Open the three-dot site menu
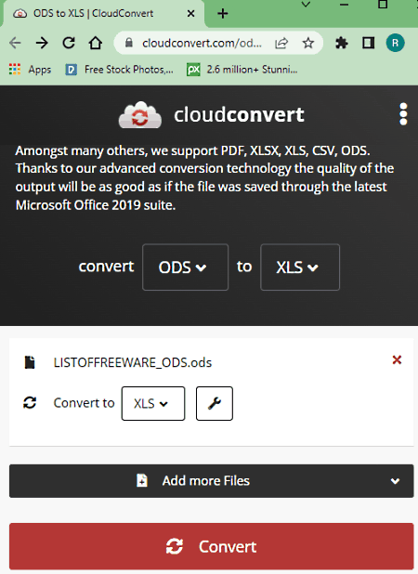This screenshot has width=418, height=574. (x=403, y=114)
